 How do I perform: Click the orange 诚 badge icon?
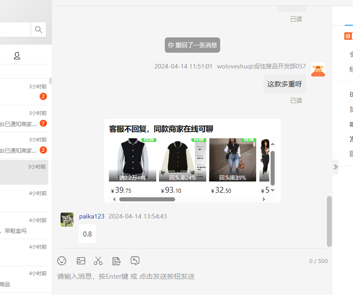coord(348,36)
